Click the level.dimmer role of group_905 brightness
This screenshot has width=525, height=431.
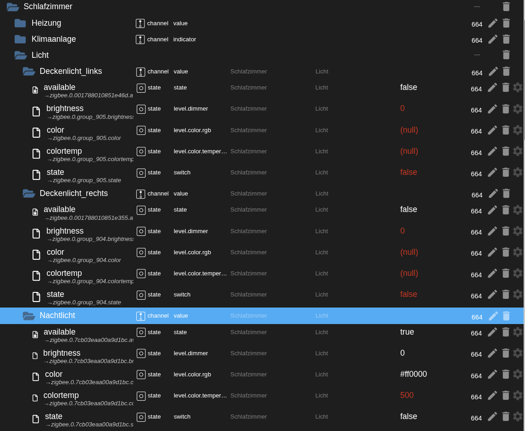coord(191,109)
